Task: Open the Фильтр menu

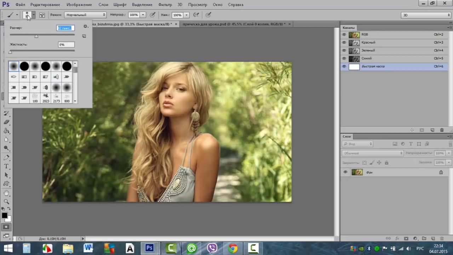Action: click(165, 5)
